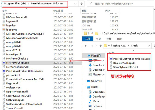The image size is (155, 110).
Task: Select the NetFrameCheck.exe application icon
Action: click(x=4, y=63)
